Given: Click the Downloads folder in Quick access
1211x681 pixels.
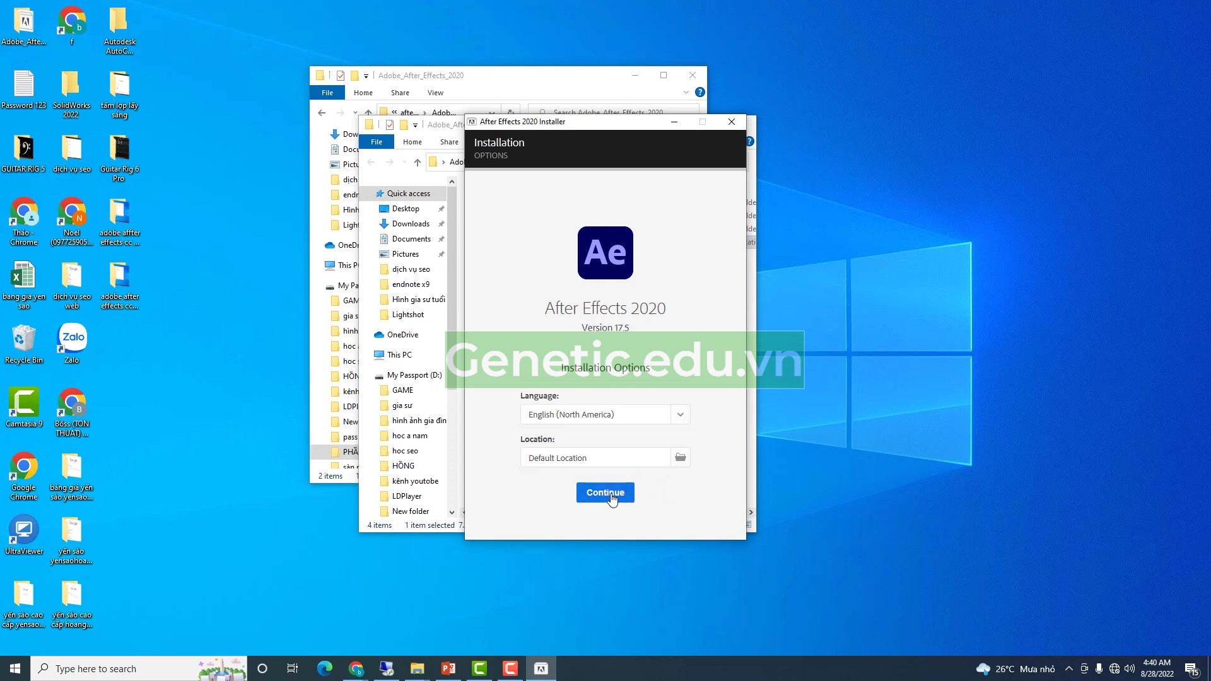Looking at the screenshot, I should [411, 223].
